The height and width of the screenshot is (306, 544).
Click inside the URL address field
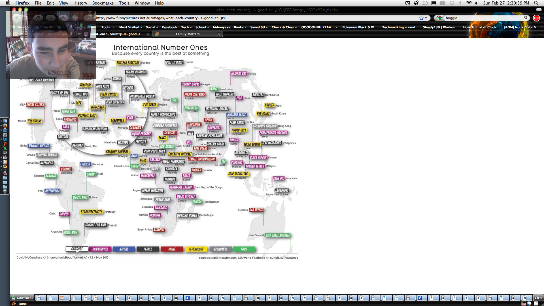click(x=255, y=18)
